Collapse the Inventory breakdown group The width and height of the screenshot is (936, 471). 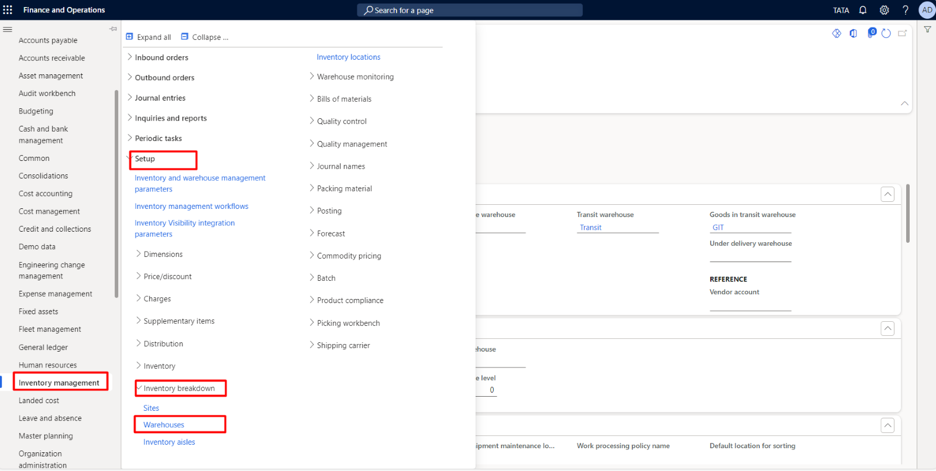point(179,388)
